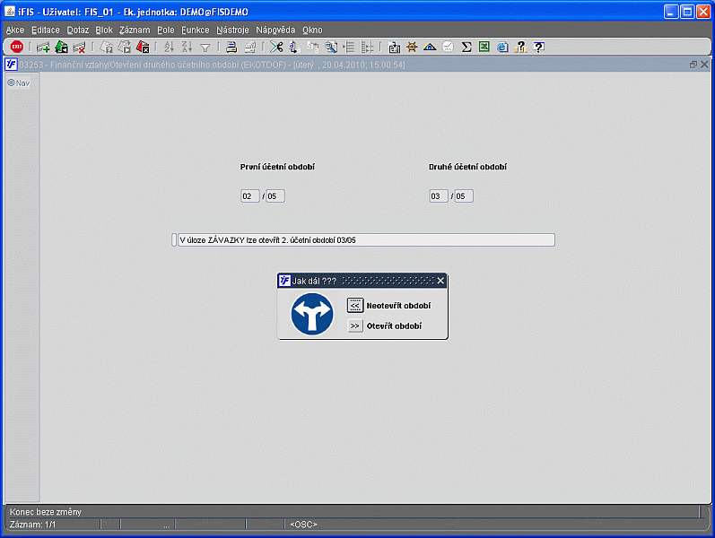The width and height of the screenshot is (715, 538).
Task: Click the delete record red X icon
Action: (79, 47)
